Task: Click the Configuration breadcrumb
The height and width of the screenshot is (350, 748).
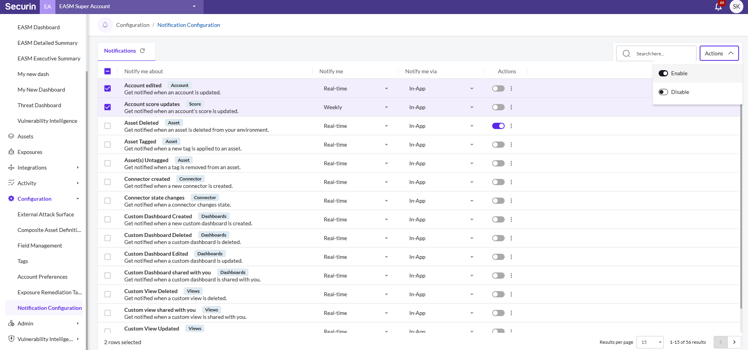Action: point(133,25)
